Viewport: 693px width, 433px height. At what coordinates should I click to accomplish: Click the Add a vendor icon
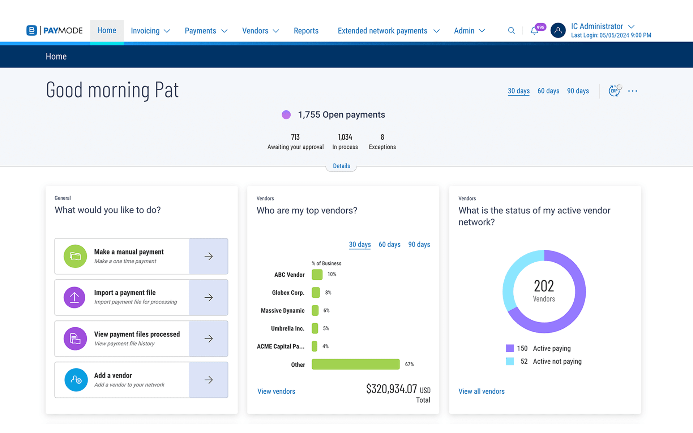76,380
